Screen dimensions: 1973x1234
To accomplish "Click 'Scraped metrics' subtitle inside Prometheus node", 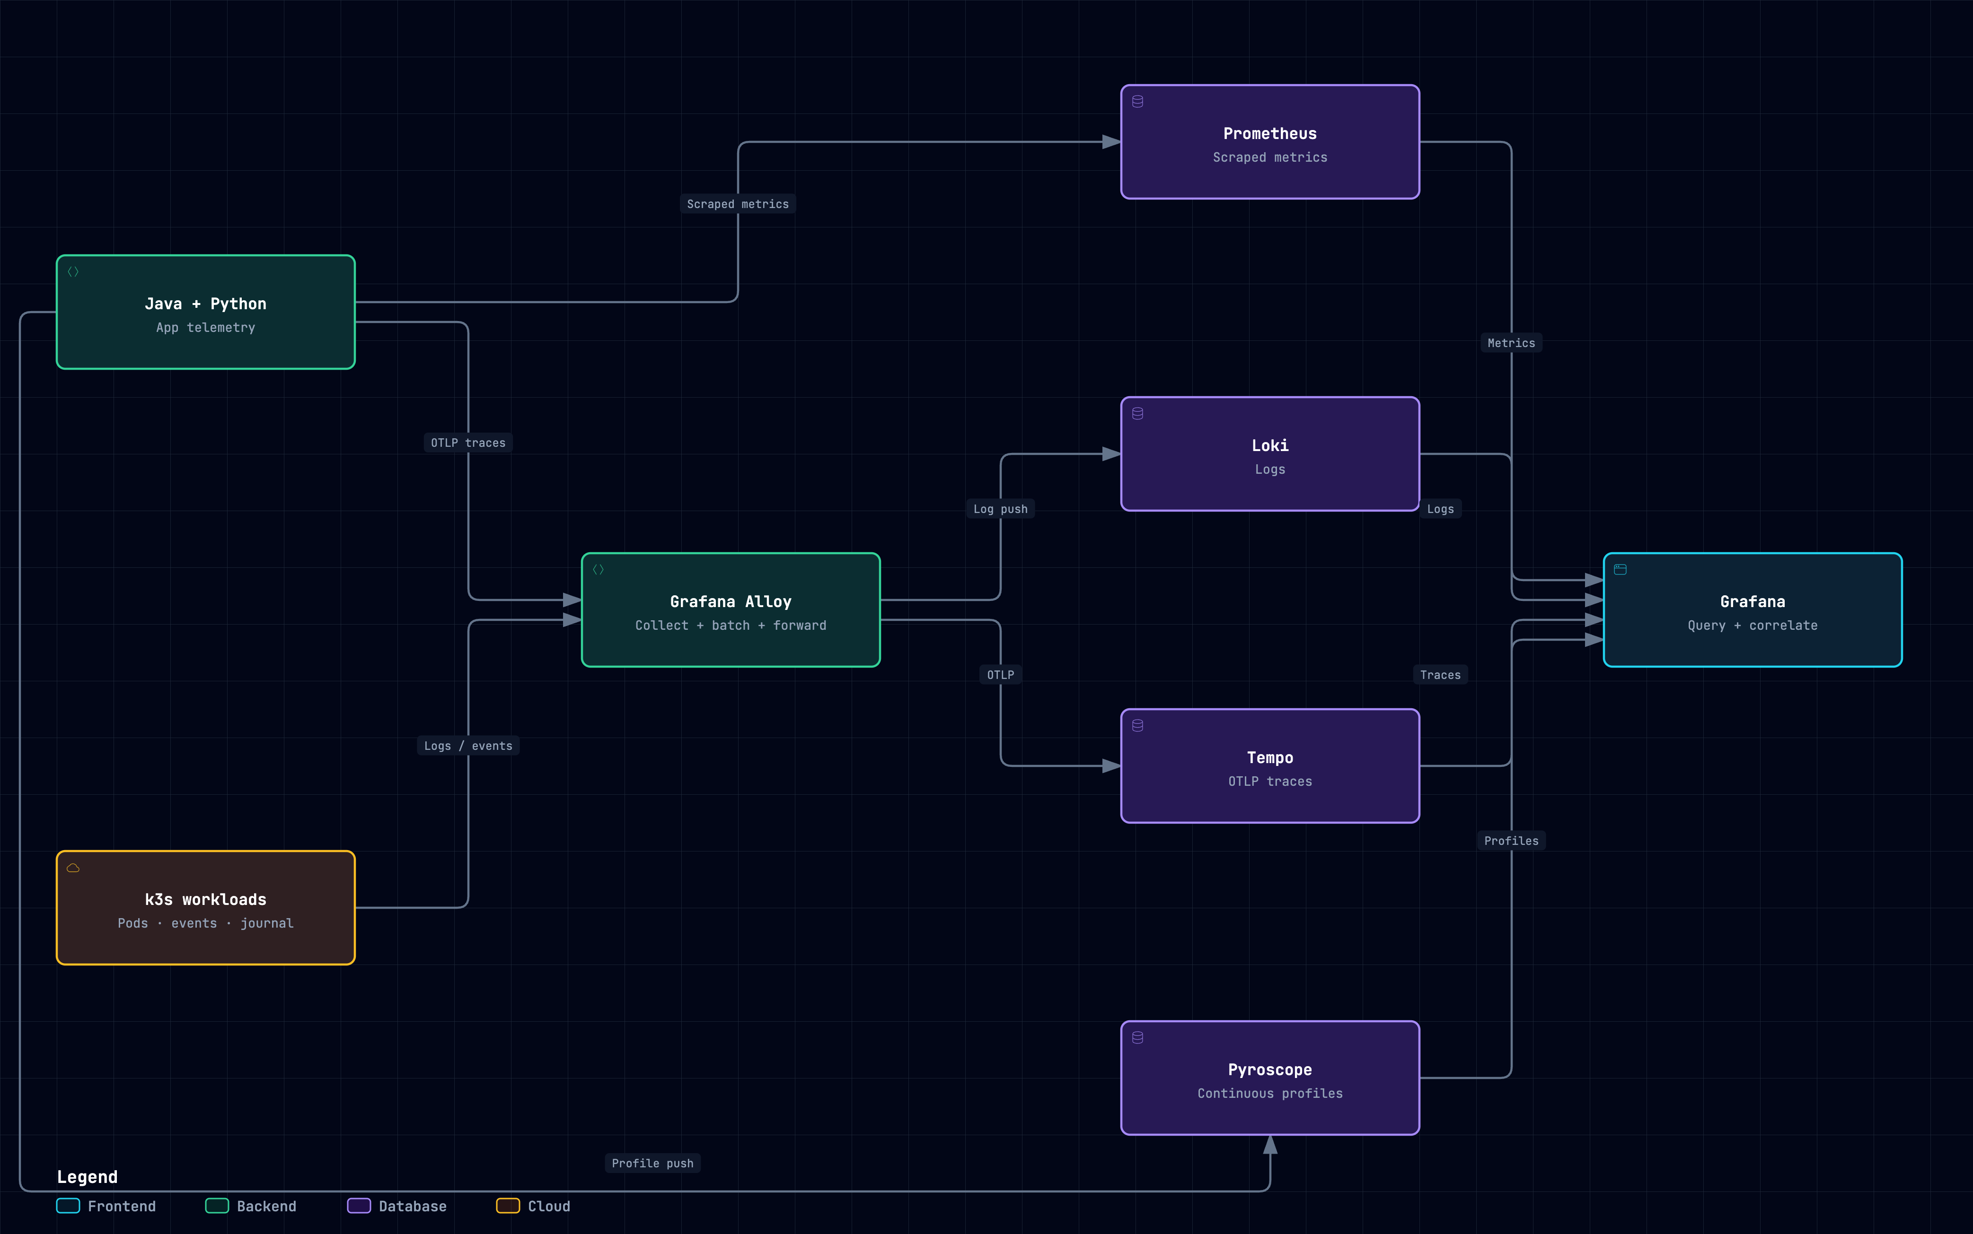I will 1270,157.
